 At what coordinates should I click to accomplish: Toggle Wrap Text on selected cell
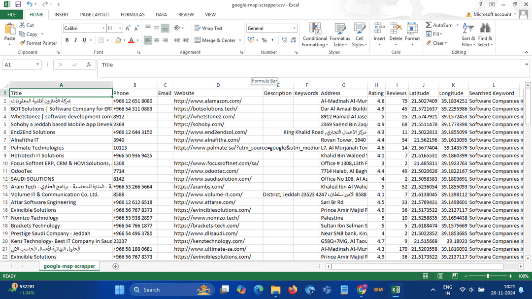pos(209,28)
